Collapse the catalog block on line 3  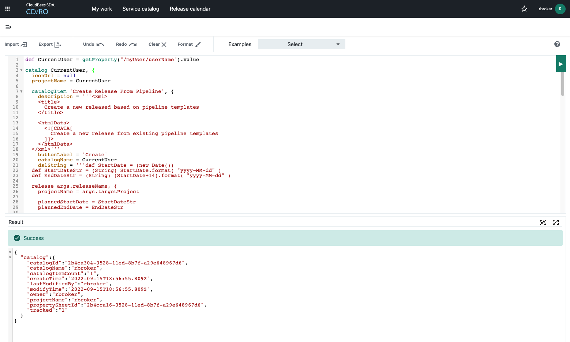pyautogui.click(x=21, y=70)
